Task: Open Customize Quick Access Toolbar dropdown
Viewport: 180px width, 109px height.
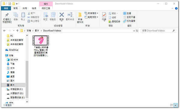Action: [x=17, y=4]
